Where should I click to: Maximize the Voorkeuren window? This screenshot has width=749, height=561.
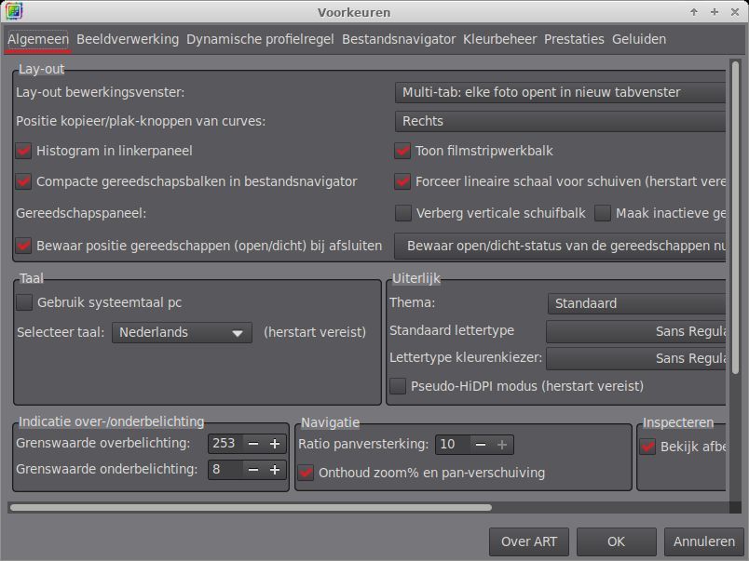tap(715, 12)
